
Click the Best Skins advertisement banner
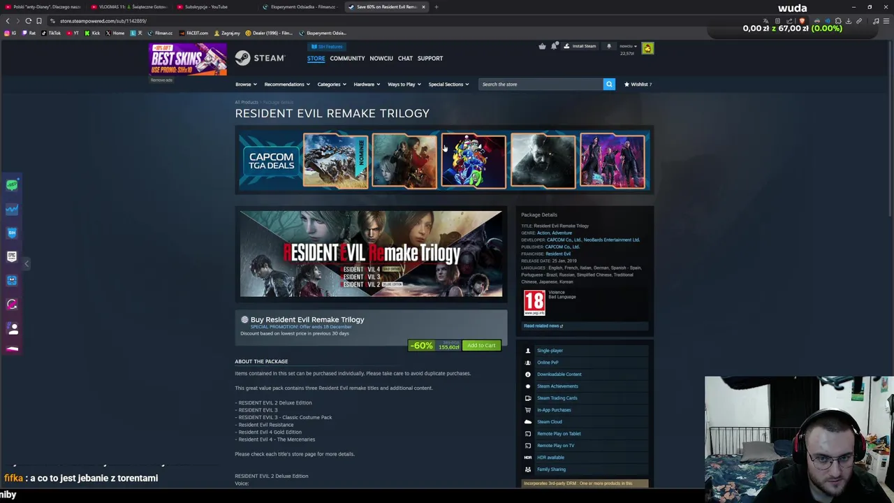(187, 59)
